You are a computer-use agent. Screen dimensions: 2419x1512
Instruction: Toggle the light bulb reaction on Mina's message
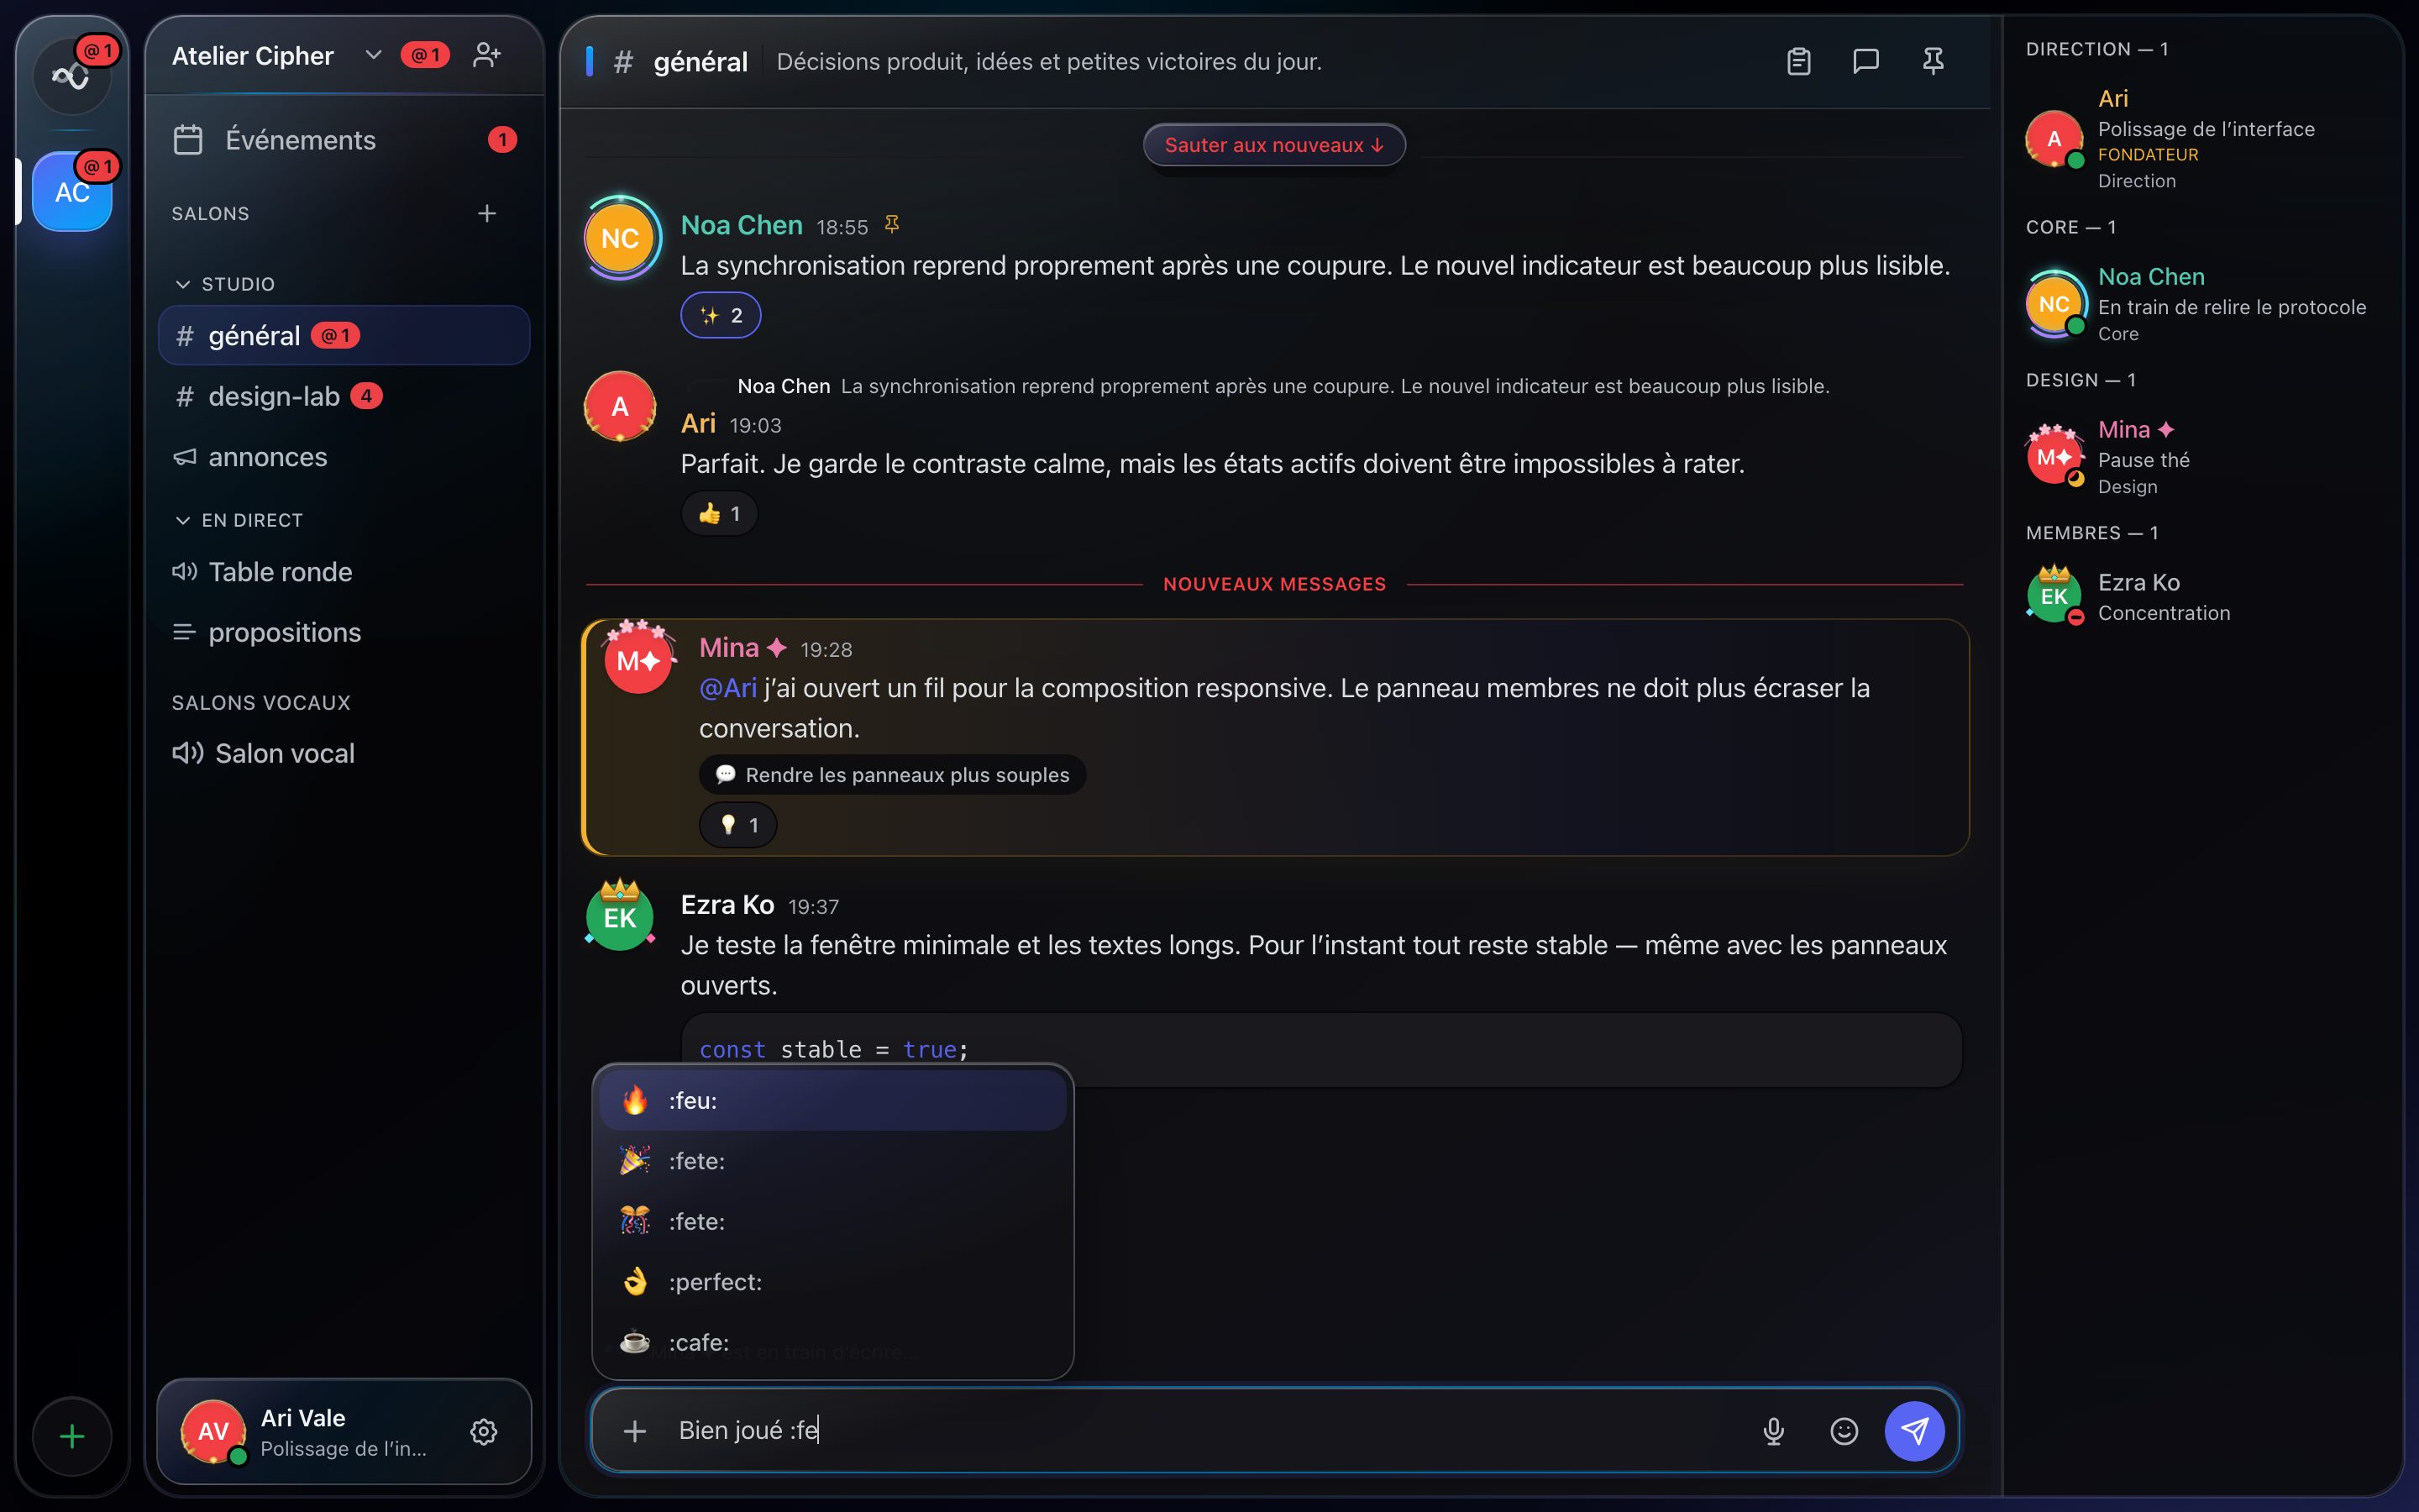(x=737, y=825)
